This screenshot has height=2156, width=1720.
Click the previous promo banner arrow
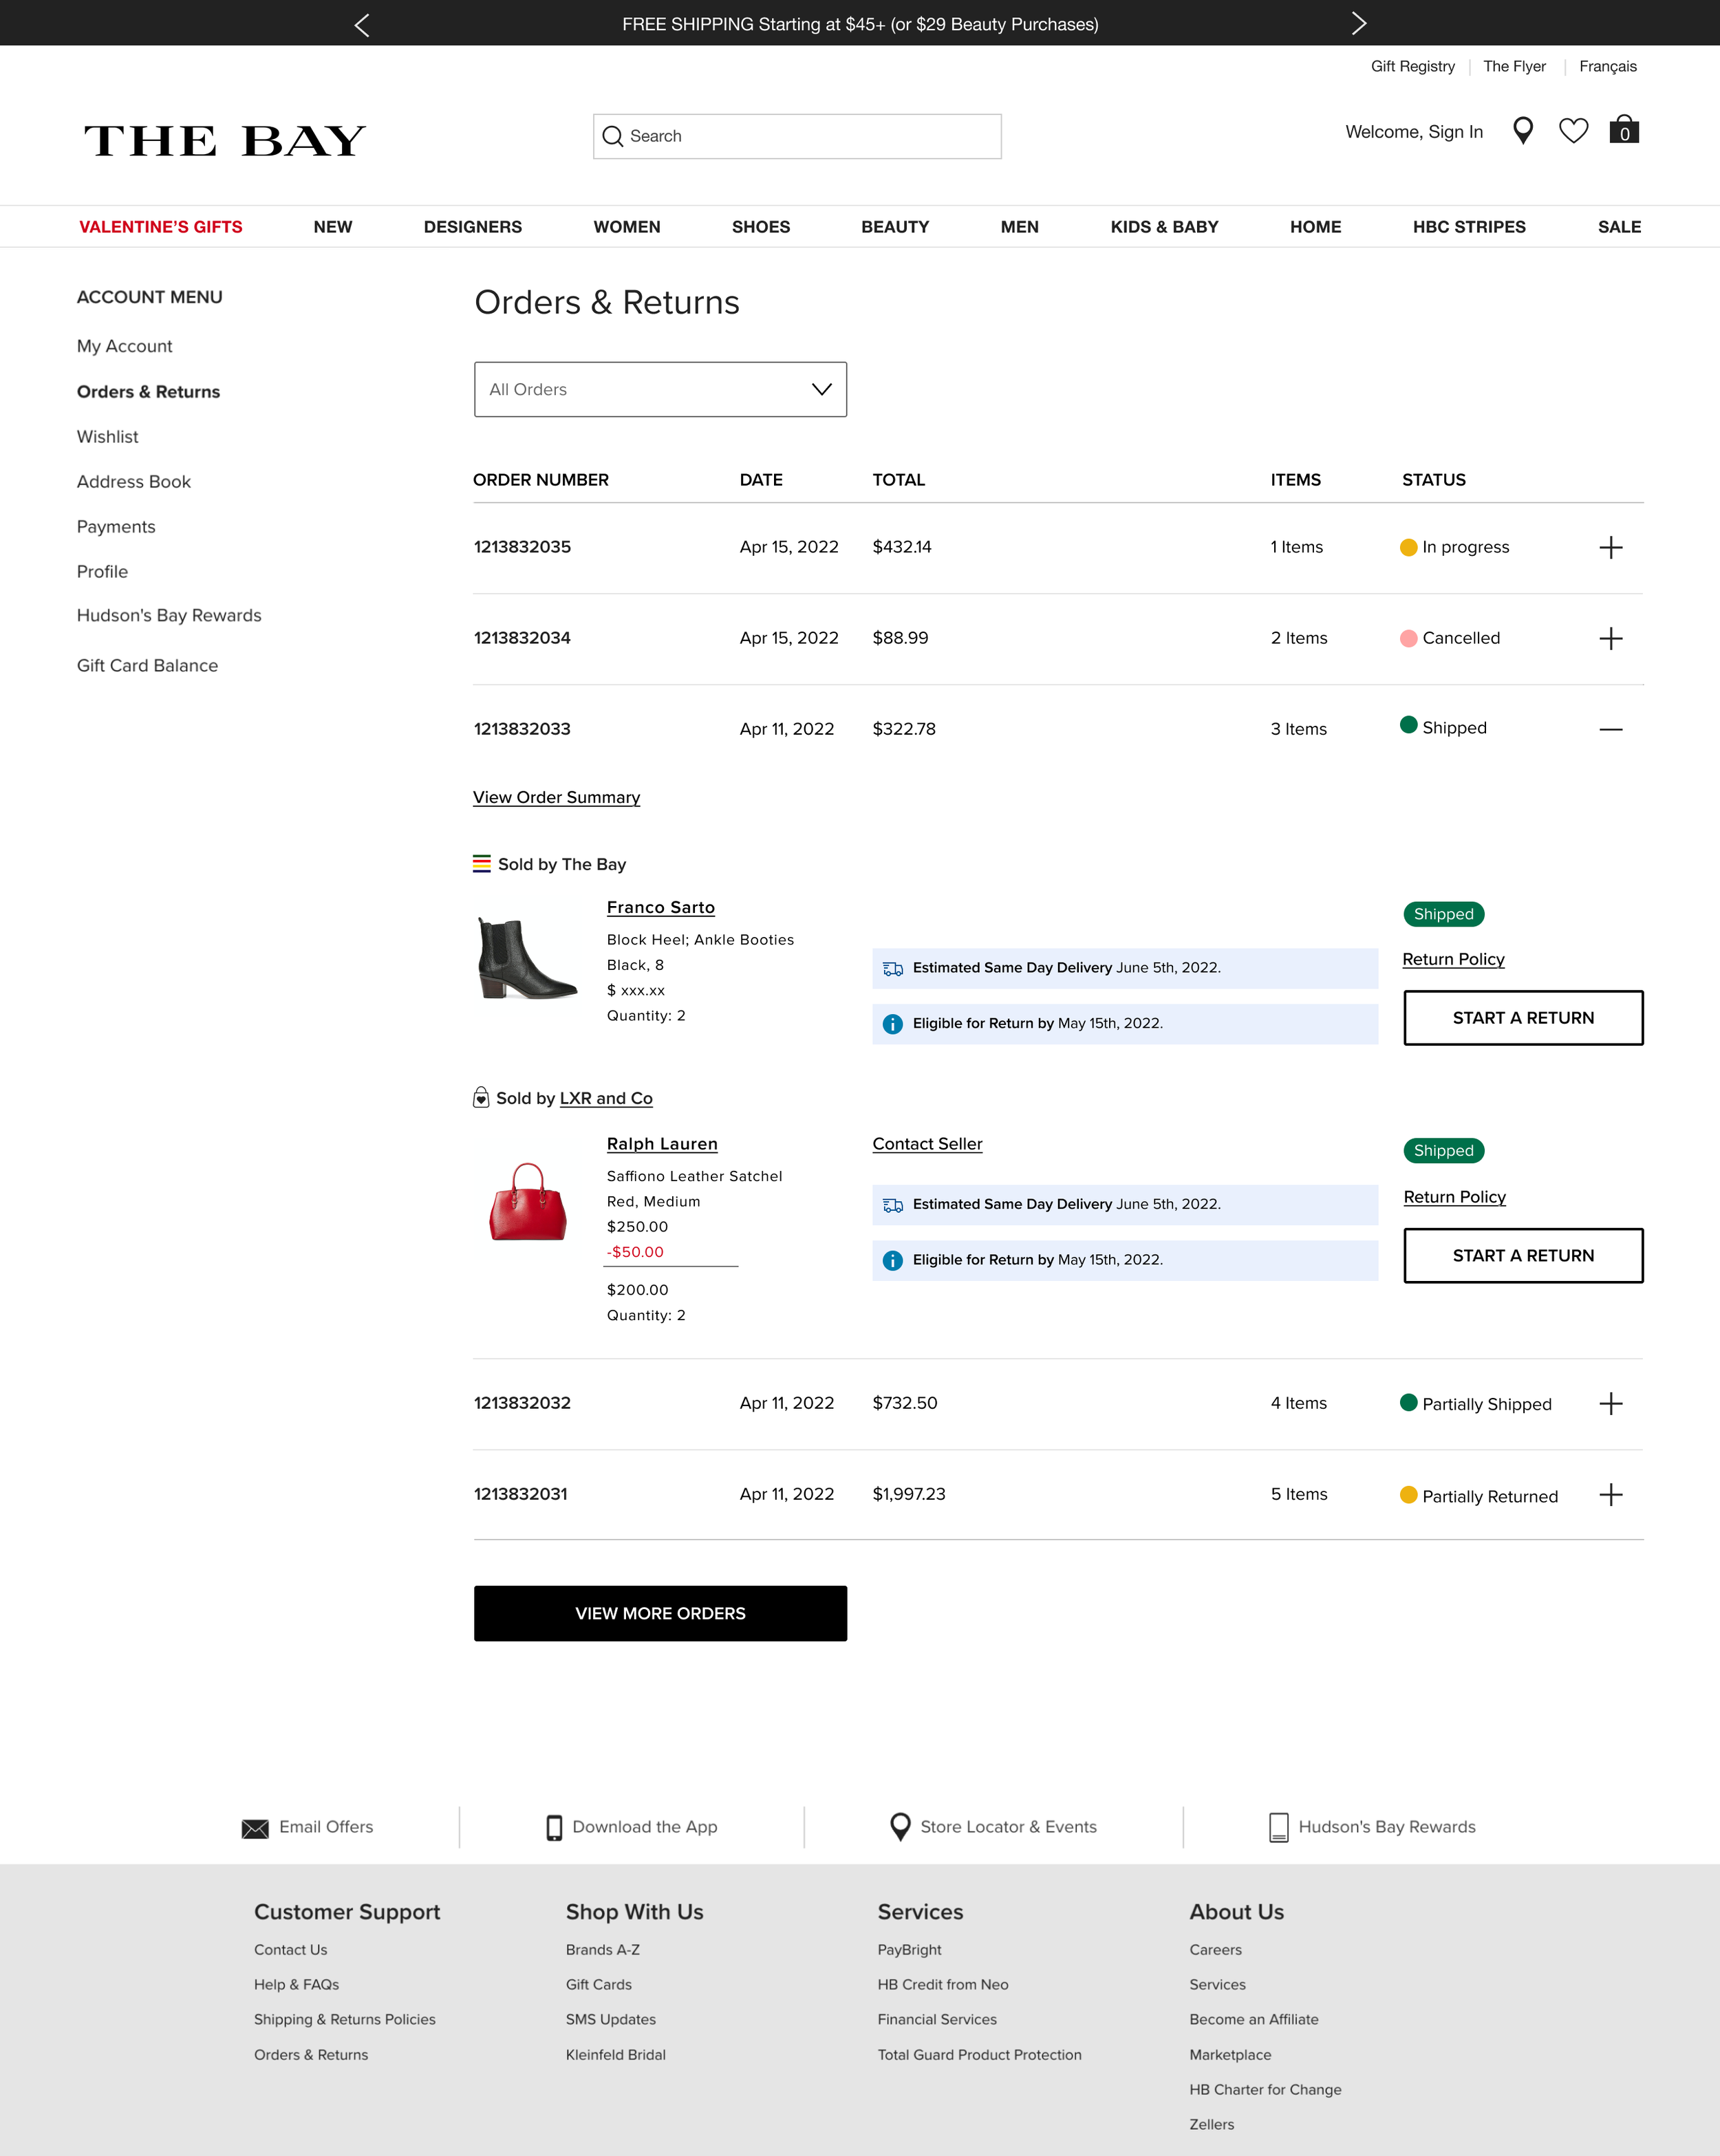[362, 24]
